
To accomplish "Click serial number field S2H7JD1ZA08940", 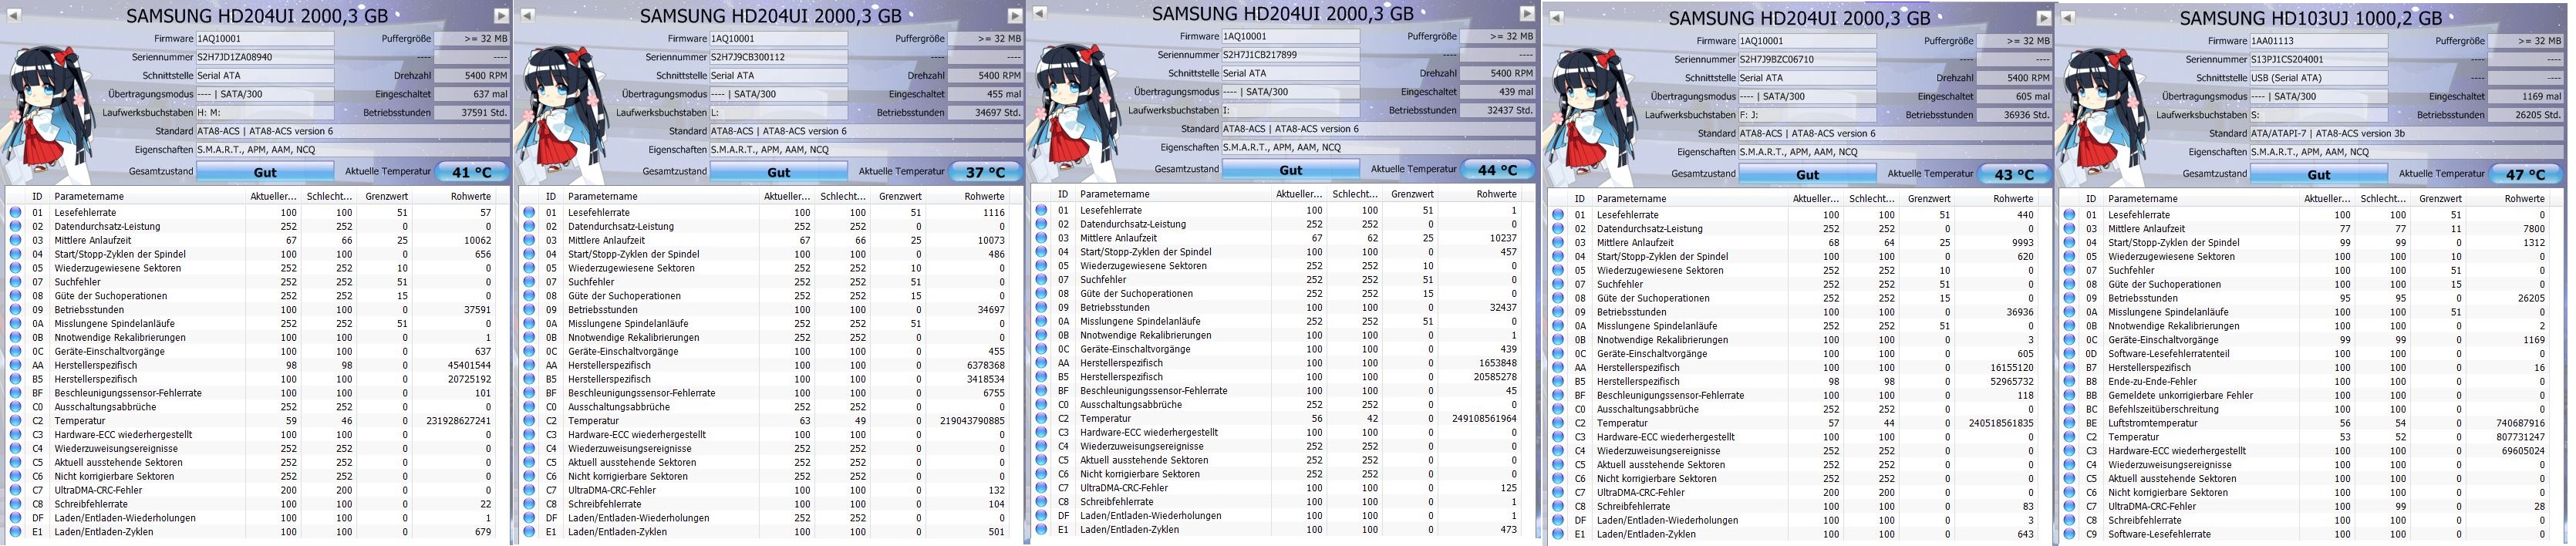I will point(265,57).
